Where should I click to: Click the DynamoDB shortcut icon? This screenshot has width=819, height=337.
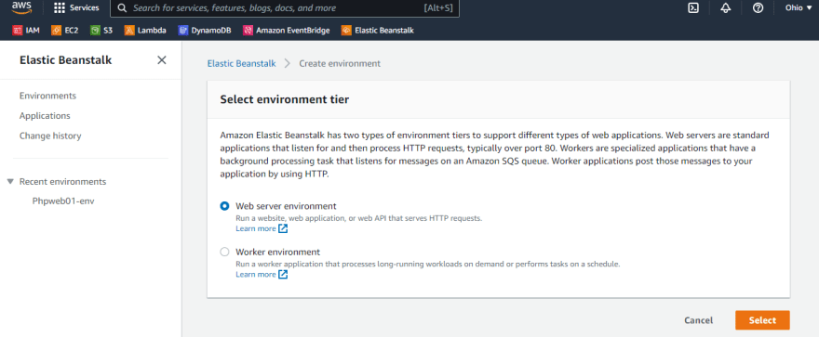tap(182, 31)
